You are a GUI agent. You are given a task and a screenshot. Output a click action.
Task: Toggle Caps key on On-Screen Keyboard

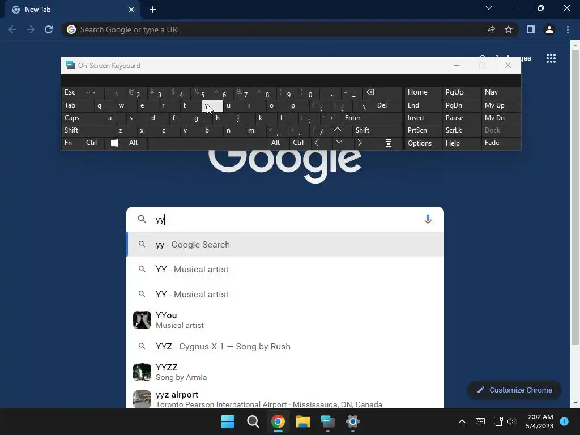(83, 118)
